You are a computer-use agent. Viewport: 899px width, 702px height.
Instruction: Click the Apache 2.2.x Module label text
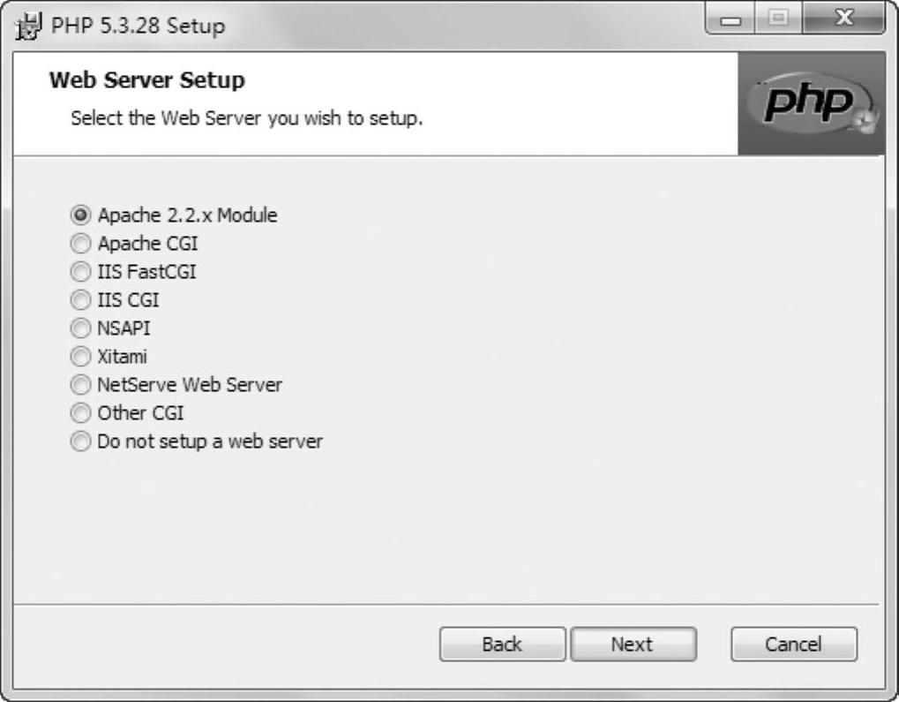[x=187, y=215]
